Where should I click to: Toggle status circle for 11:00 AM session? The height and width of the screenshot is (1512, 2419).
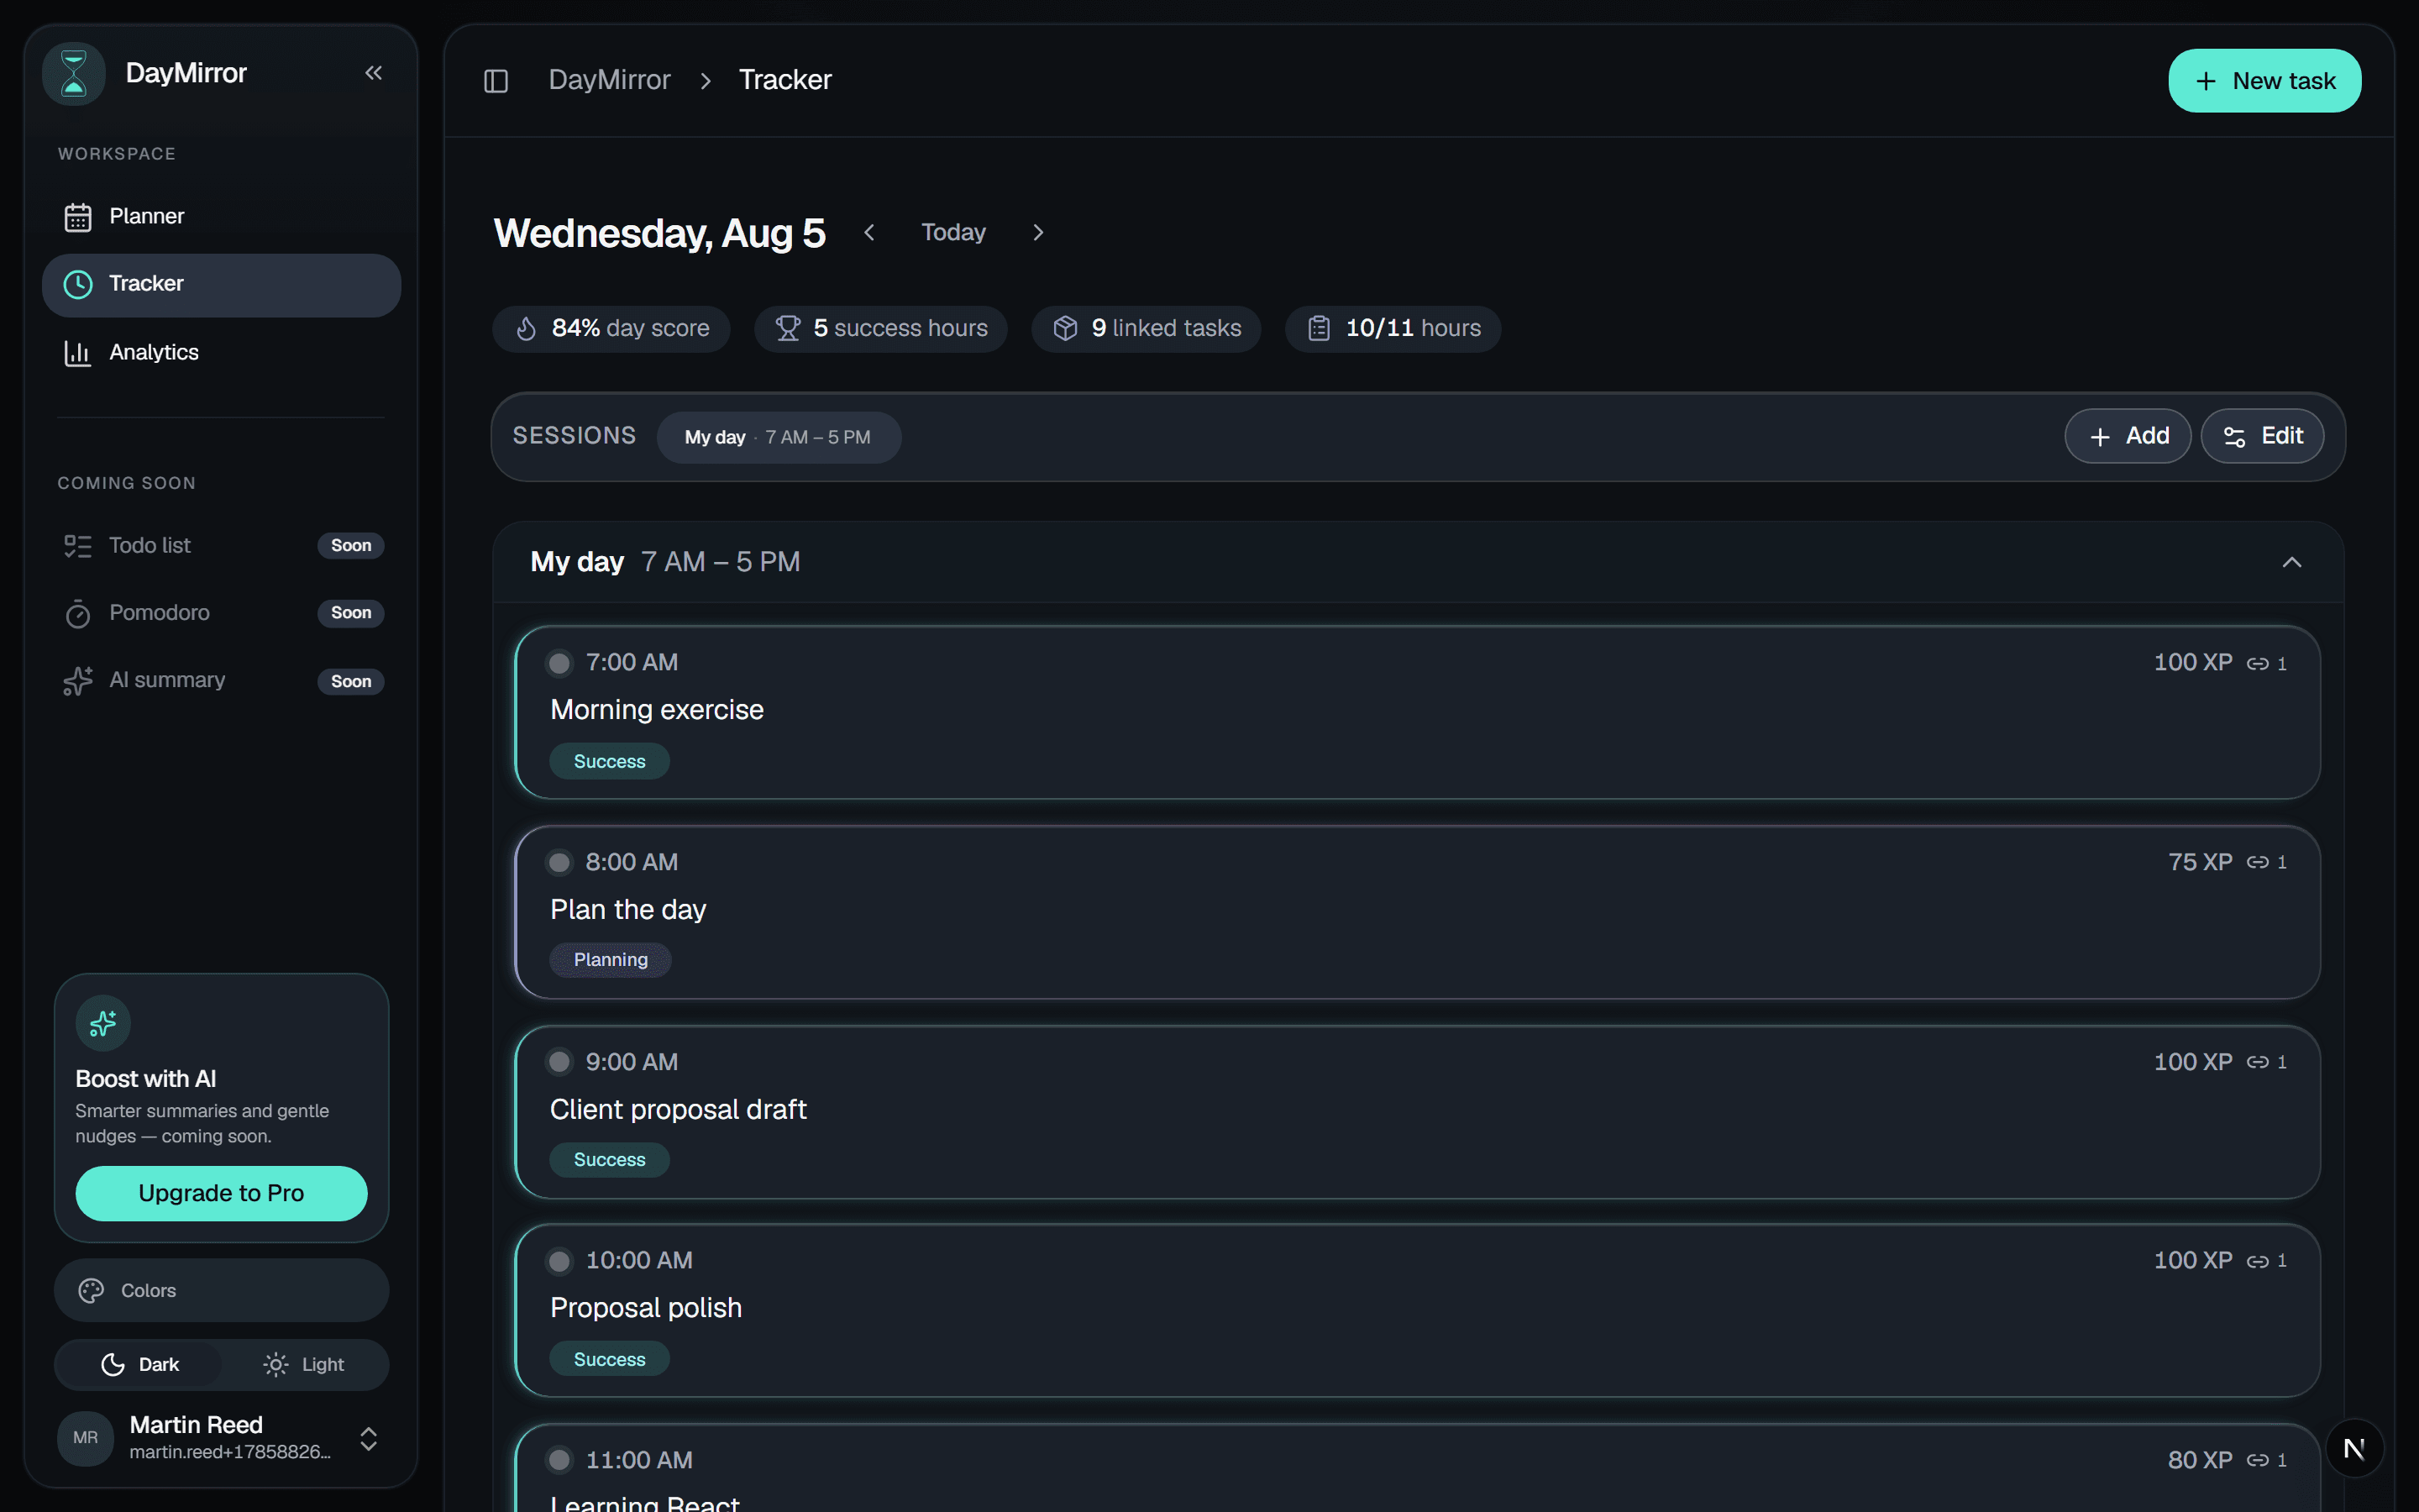559,1460
